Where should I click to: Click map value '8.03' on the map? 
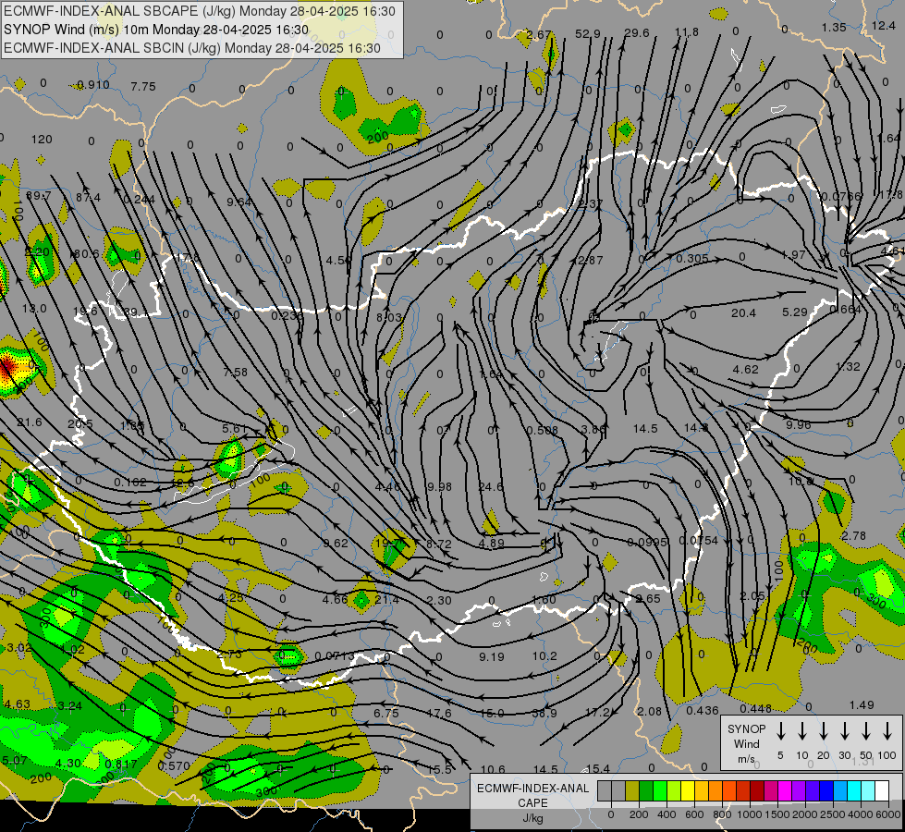click(388, 318)
